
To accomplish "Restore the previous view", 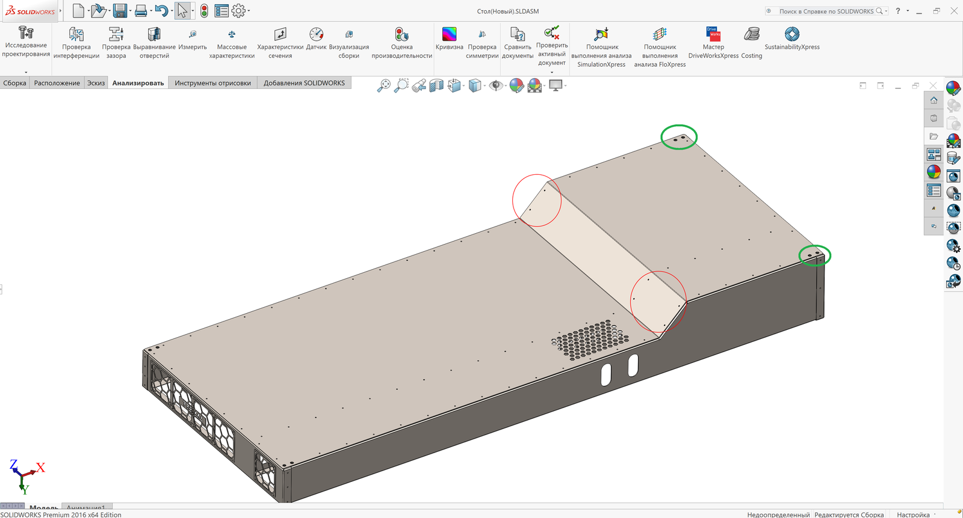I will [x=419, y=86].
